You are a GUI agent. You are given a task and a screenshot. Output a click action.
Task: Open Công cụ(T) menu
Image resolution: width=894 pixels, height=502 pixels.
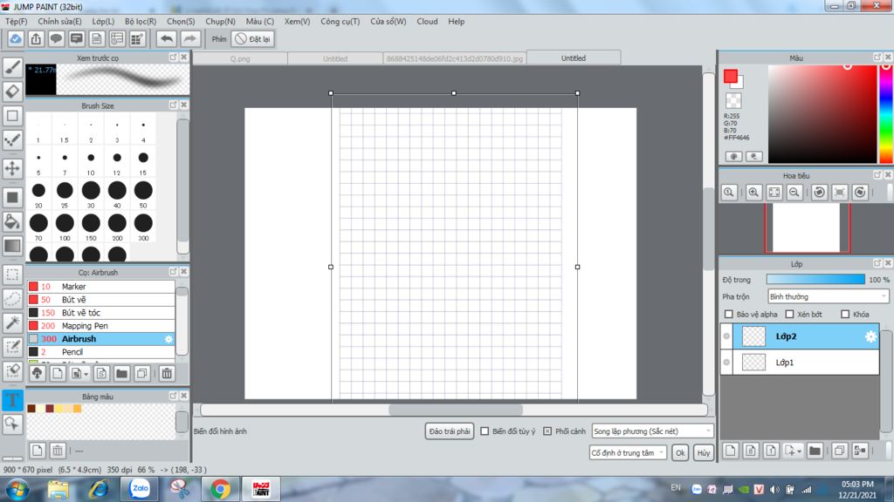[340, 21]
